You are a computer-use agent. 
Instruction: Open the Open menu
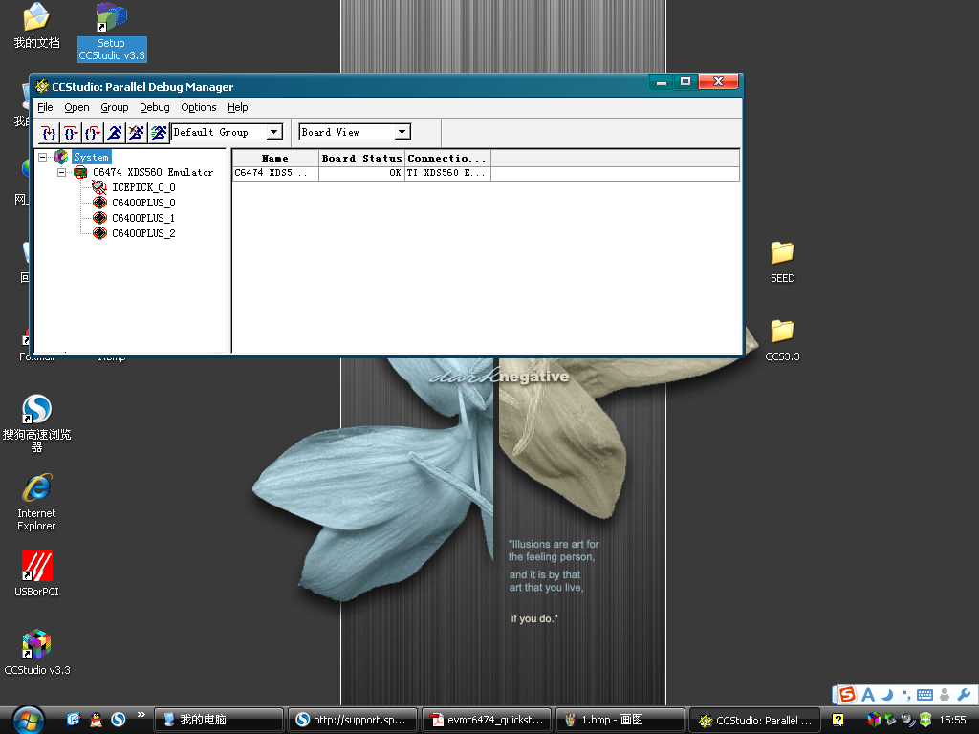point(76,107)
